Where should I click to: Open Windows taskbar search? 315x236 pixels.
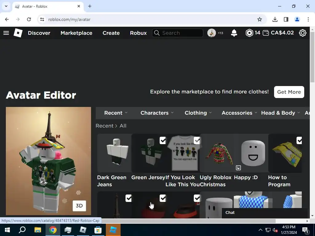click(x=22, y=230)
